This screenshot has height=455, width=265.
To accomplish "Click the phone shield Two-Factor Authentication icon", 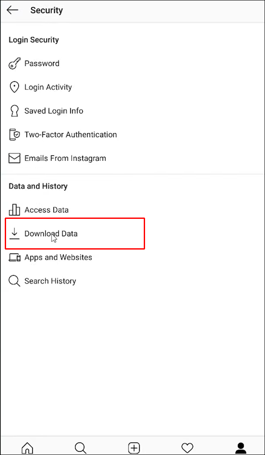I will pyautogui.click(x=15, y=135).
